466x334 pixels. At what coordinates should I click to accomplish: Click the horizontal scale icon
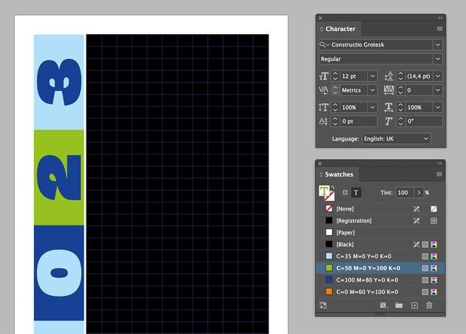[x=389, y=107]
